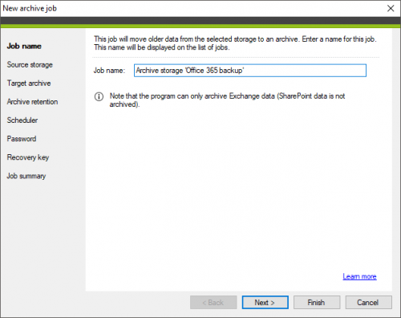Open the Archive retention step
This screenshot has height=318, width=401.
tap(32, 102)
